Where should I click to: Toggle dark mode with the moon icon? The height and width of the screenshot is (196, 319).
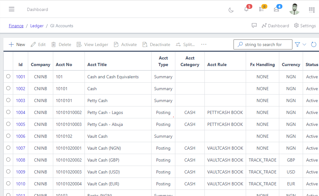tap(231, 10)
